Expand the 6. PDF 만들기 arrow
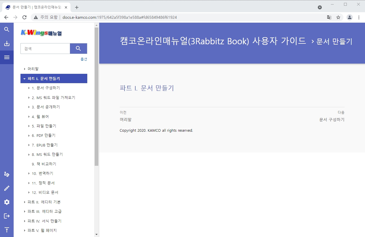Viewport: 365px width, 237px height. click(29, 135)
